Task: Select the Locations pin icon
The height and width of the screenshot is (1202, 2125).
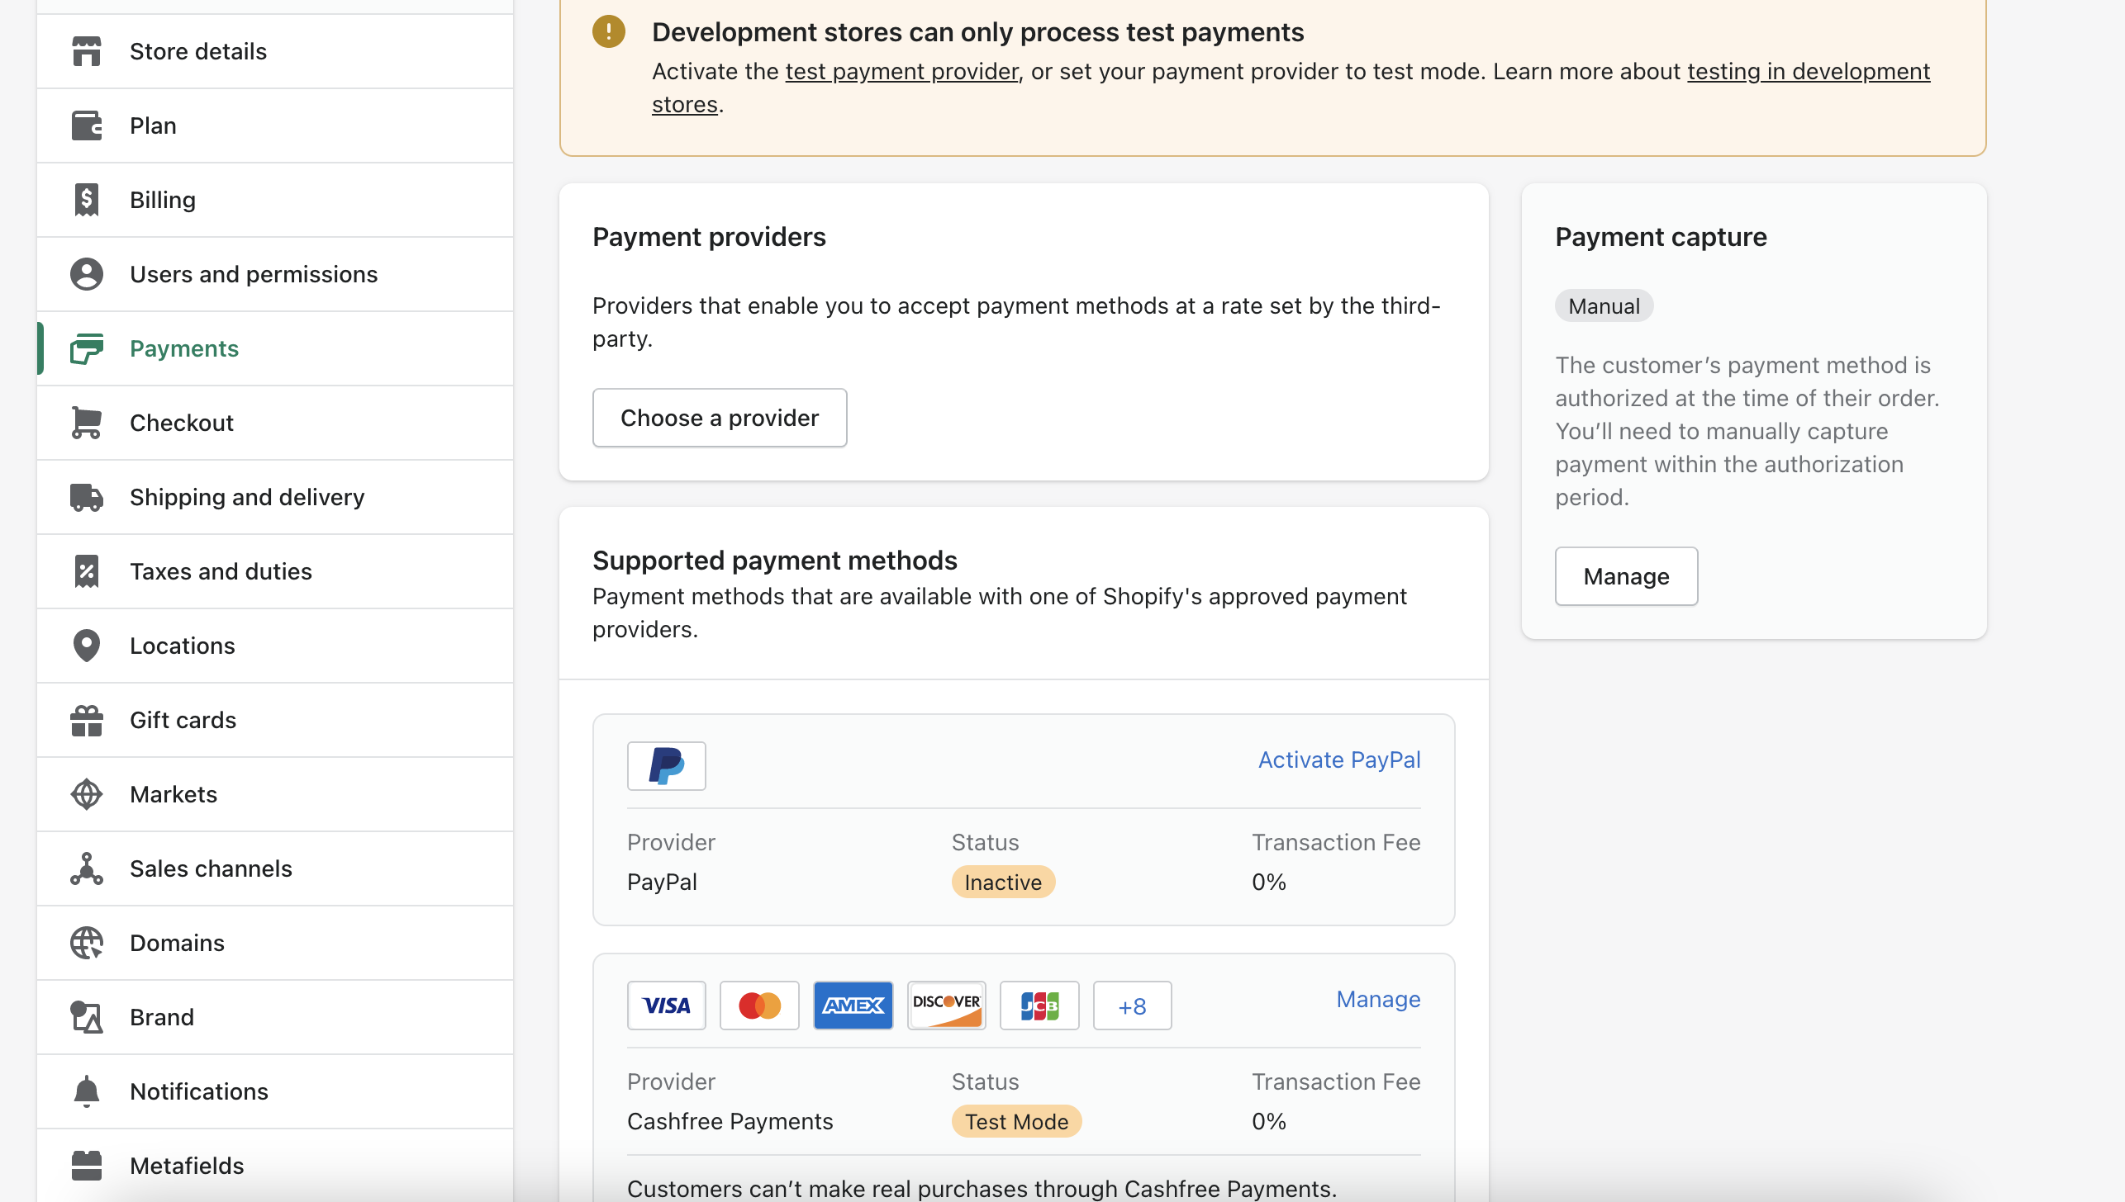Action: pyautogui.click(x=86, y=645)
